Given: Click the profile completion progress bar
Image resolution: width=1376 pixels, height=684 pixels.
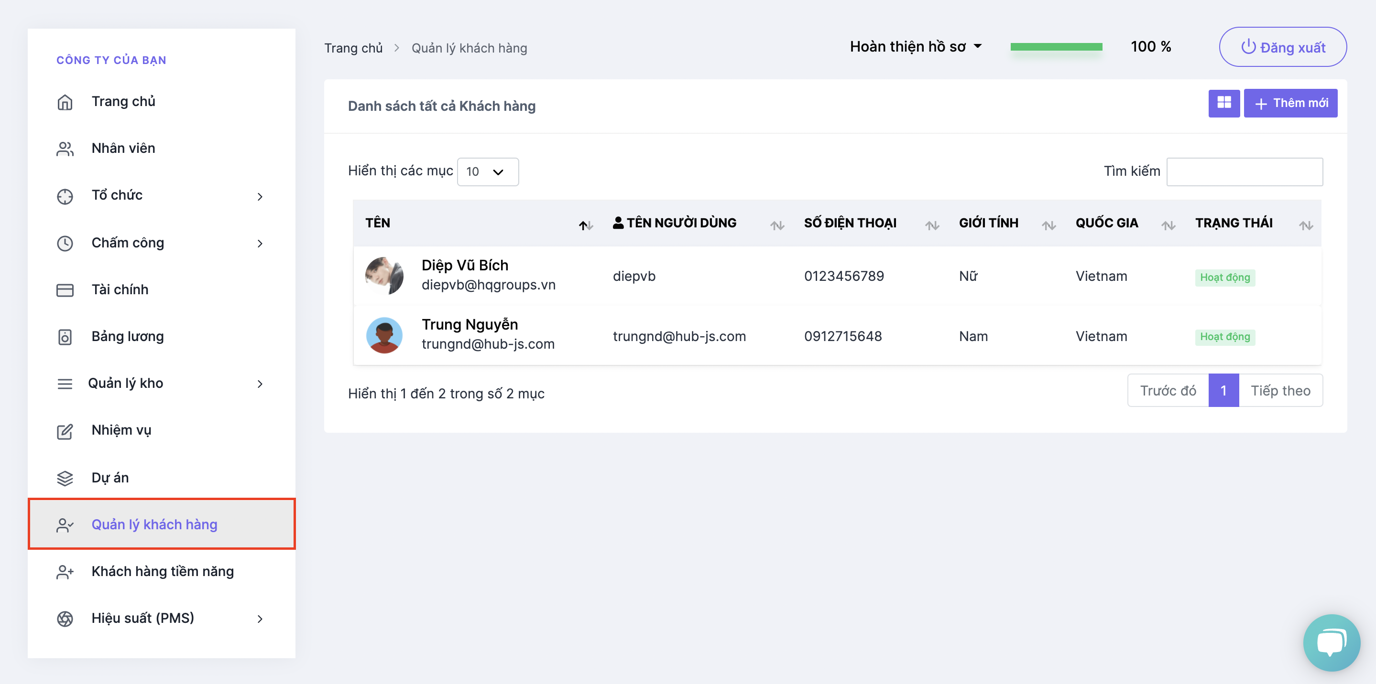Looking at the screenshot, I should pos(1056,47).
